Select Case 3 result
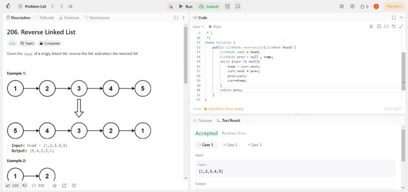This screenshot has height=192, width=408. point(254,145)
